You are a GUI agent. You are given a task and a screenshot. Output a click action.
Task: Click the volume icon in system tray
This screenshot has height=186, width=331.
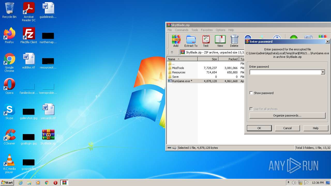click(x=294, y=183)
